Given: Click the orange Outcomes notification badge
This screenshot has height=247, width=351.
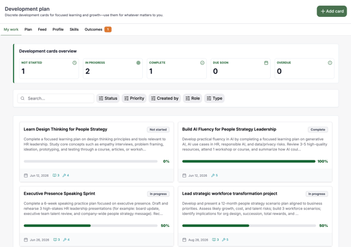Looking at the screenshot, I should pos(108,29).
